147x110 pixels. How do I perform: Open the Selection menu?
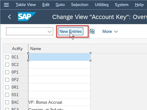[x=80, y=5]
